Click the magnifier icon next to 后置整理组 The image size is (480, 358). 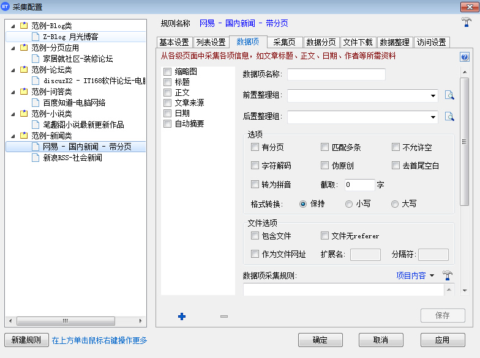tap(449, 117)
